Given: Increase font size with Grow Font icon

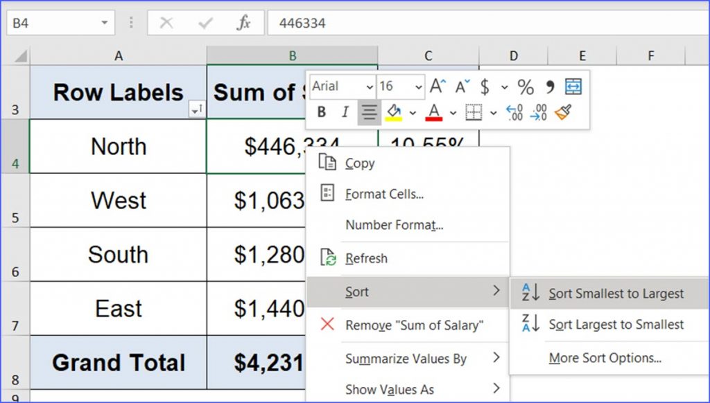Looking at the screenshot, I should [436, 87].
